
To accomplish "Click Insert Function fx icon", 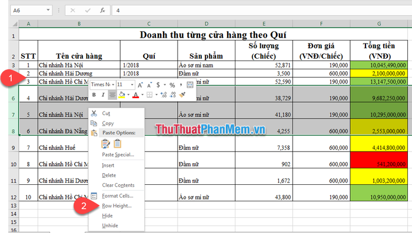I will [x=102, y=10].
